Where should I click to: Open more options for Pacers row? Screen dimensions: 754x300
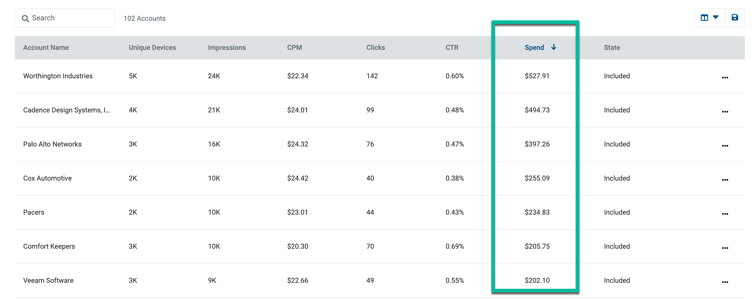pos(725,214)
